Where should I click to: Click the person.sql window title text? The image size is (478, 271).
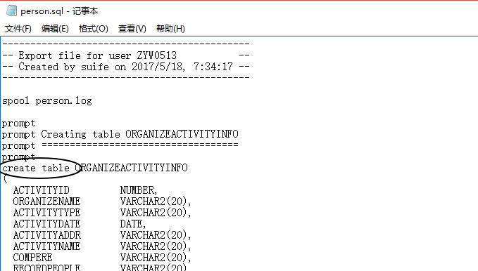click(x=59, y=11)
